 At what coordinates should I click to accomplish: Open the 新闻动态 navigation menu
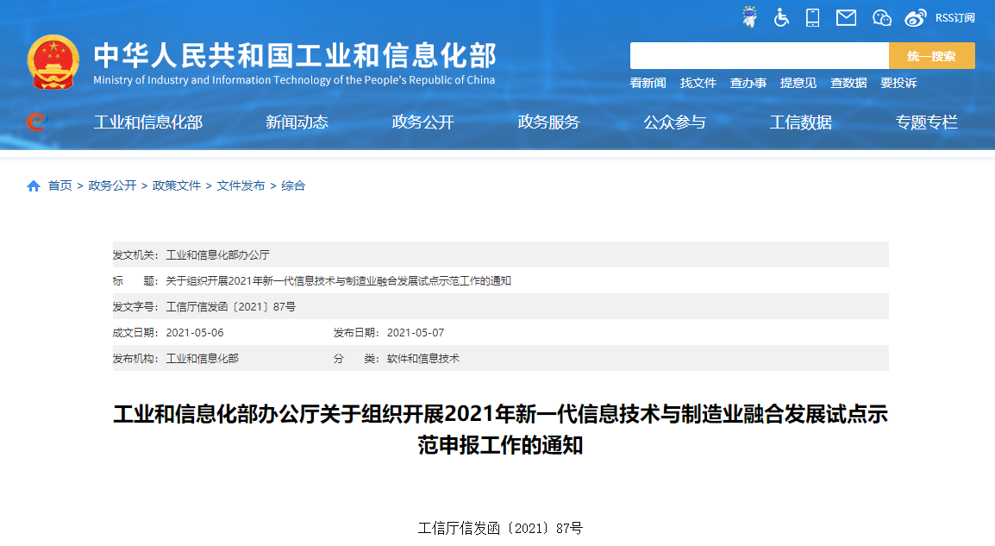pyautogui.click(x=297, y=122)
